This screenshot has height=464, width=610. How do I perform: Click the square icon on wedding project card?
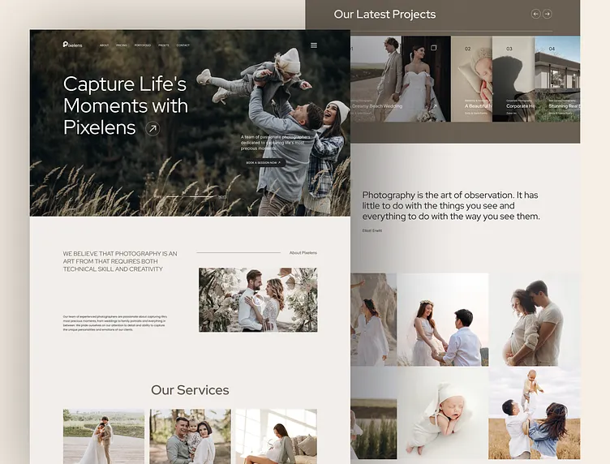434,47
